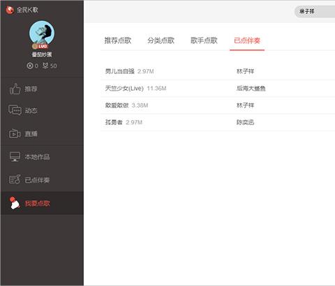The height and width of the screenshot is (286, 335).
Task: Open 已点伴奏 sidebar icon
Action: [15, 179]
